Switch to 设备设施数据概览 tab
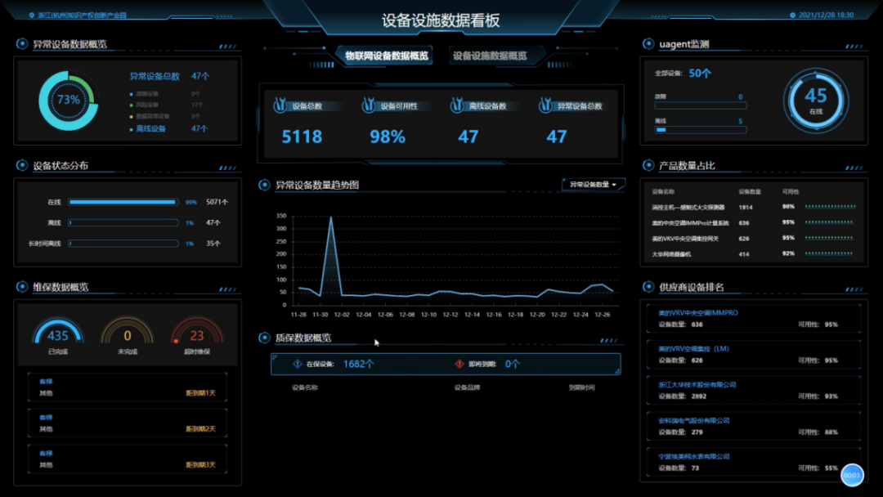Screen dimensions: 883x497 pyautogui.click(x=490, y=56)
